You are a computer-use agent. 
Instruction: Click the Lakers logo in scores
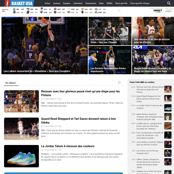pos(82,9)
